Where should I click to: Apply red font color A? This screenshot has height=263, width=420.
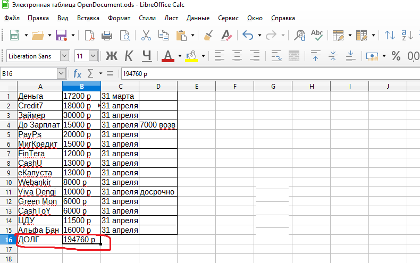pyautogui.click(x=168, y=56)
